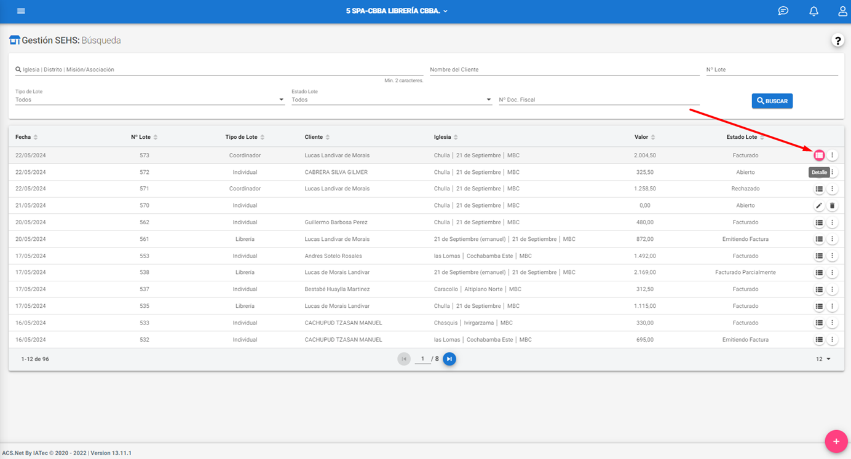Open details for lot 561

(819, 239)
